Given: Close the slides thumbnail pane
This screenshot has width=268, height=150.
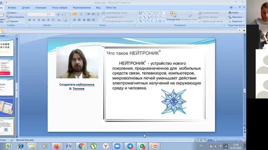Looking at the screenshot, I should click(x=16, y=35).
